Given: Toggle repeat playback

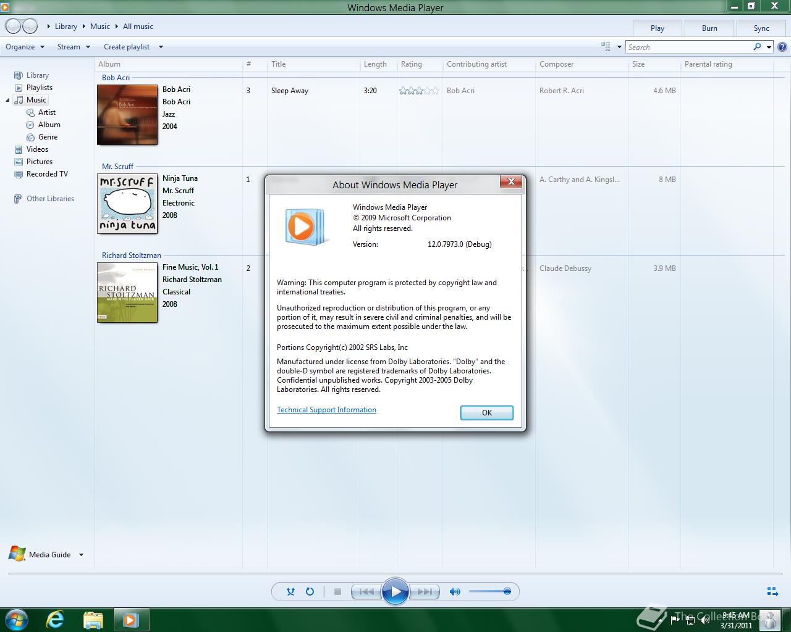Looking at the screenshot, I should click(x=310, y=591).
